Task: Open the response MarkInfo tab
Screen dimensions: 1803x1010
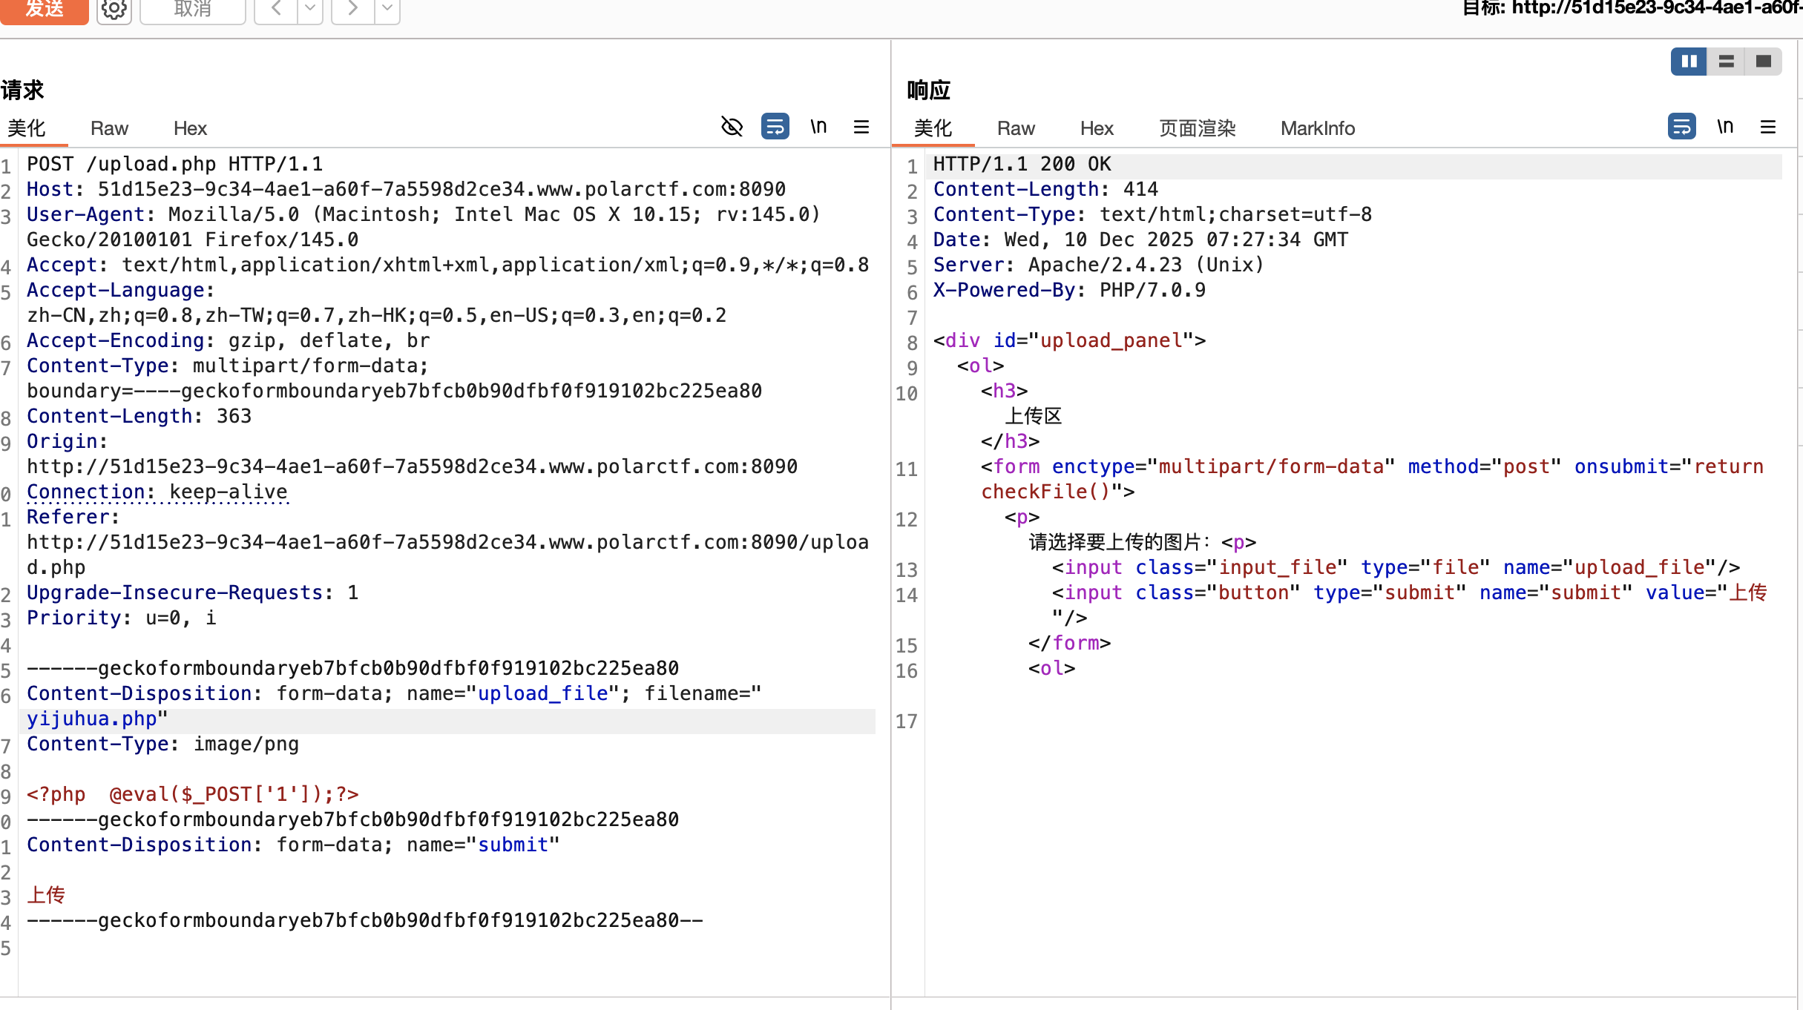Action: pos(1317,128)
